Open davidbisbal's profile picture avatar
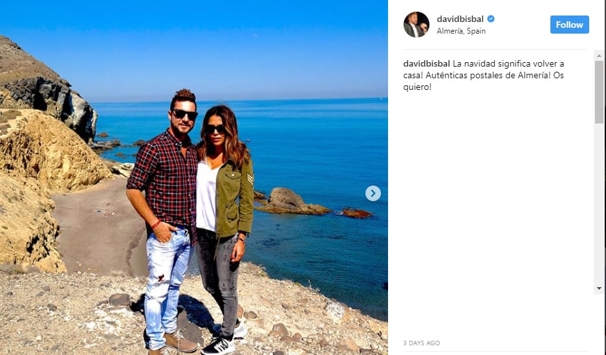The width and height of the screenshot is (606, 355). 417,25
